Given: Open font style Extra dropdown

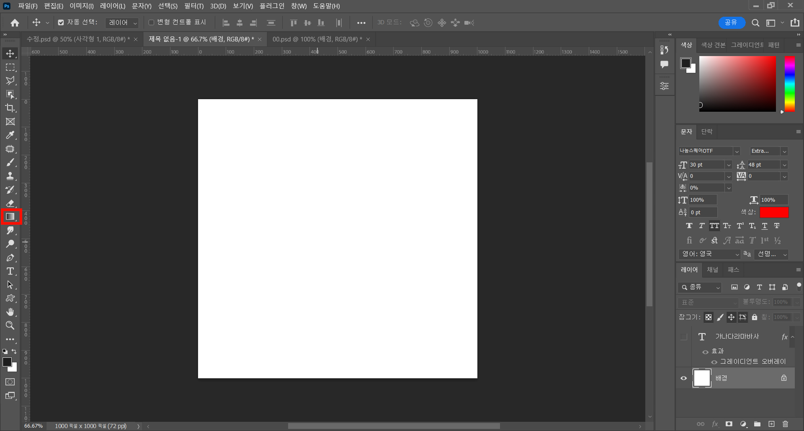Looking at the screenshot, I should click(784, 151).
